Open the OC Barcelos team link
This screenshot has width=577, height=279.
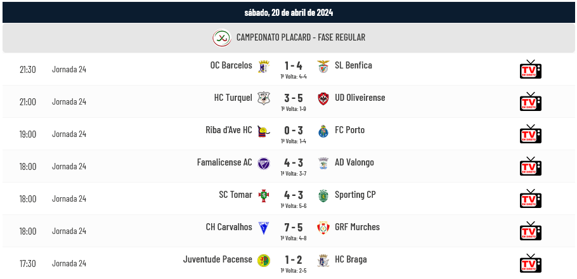pyautogui.click(x=231, y=65)
